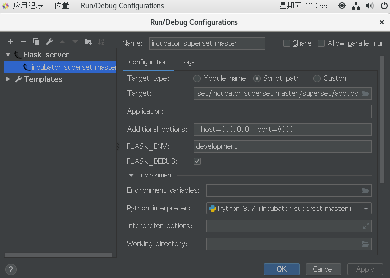Open the edit templates wrench icon
390x278 pixels.
pos(49,42)
